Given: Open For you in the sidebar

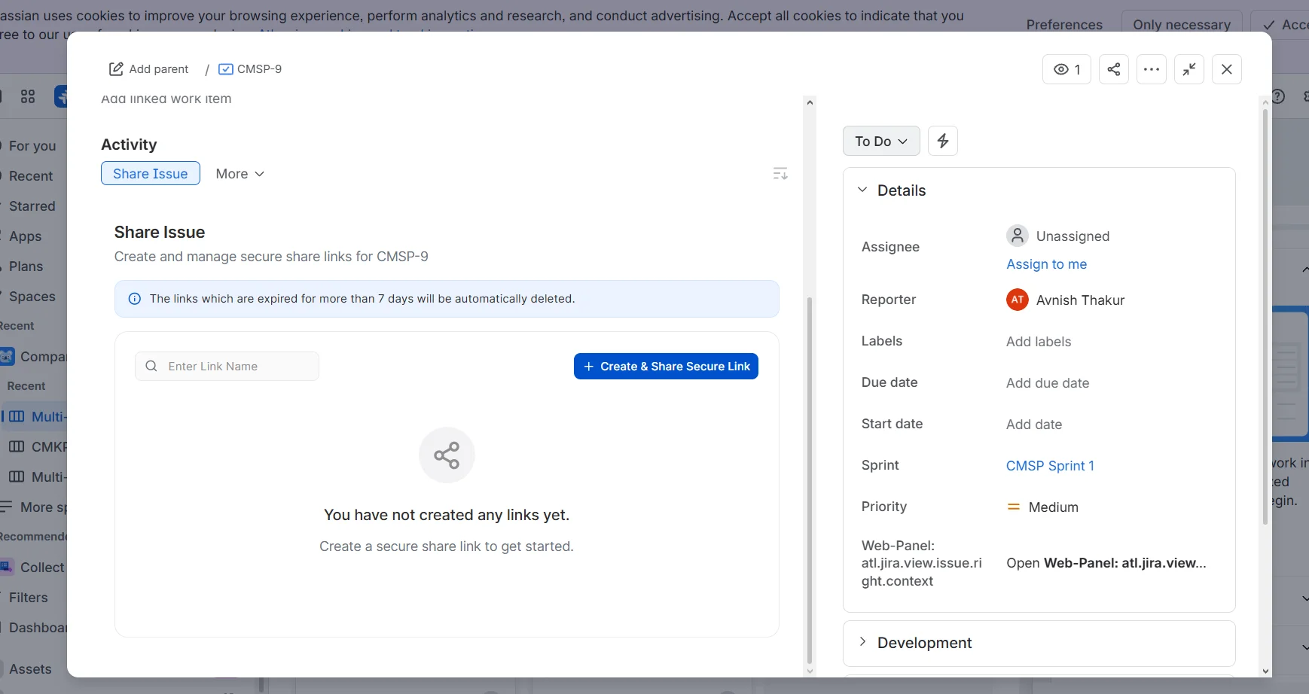Looking at the screenshot, I should click(32, 146).
